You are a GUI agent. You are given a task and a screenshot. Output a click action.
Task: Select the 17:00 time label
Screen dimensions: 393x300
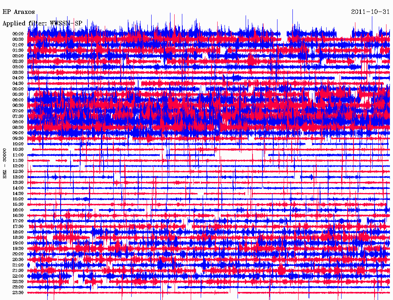tap(18, 221)
